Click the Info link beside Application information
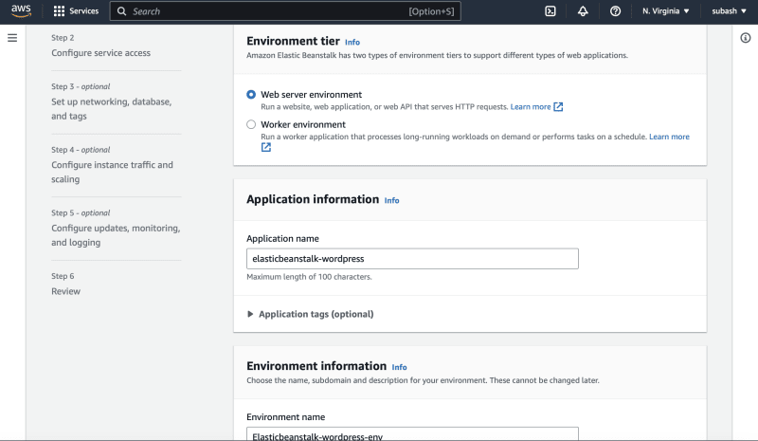Viewport: 758px width, 441px height. pyautogui.click(x=391, y=200)
